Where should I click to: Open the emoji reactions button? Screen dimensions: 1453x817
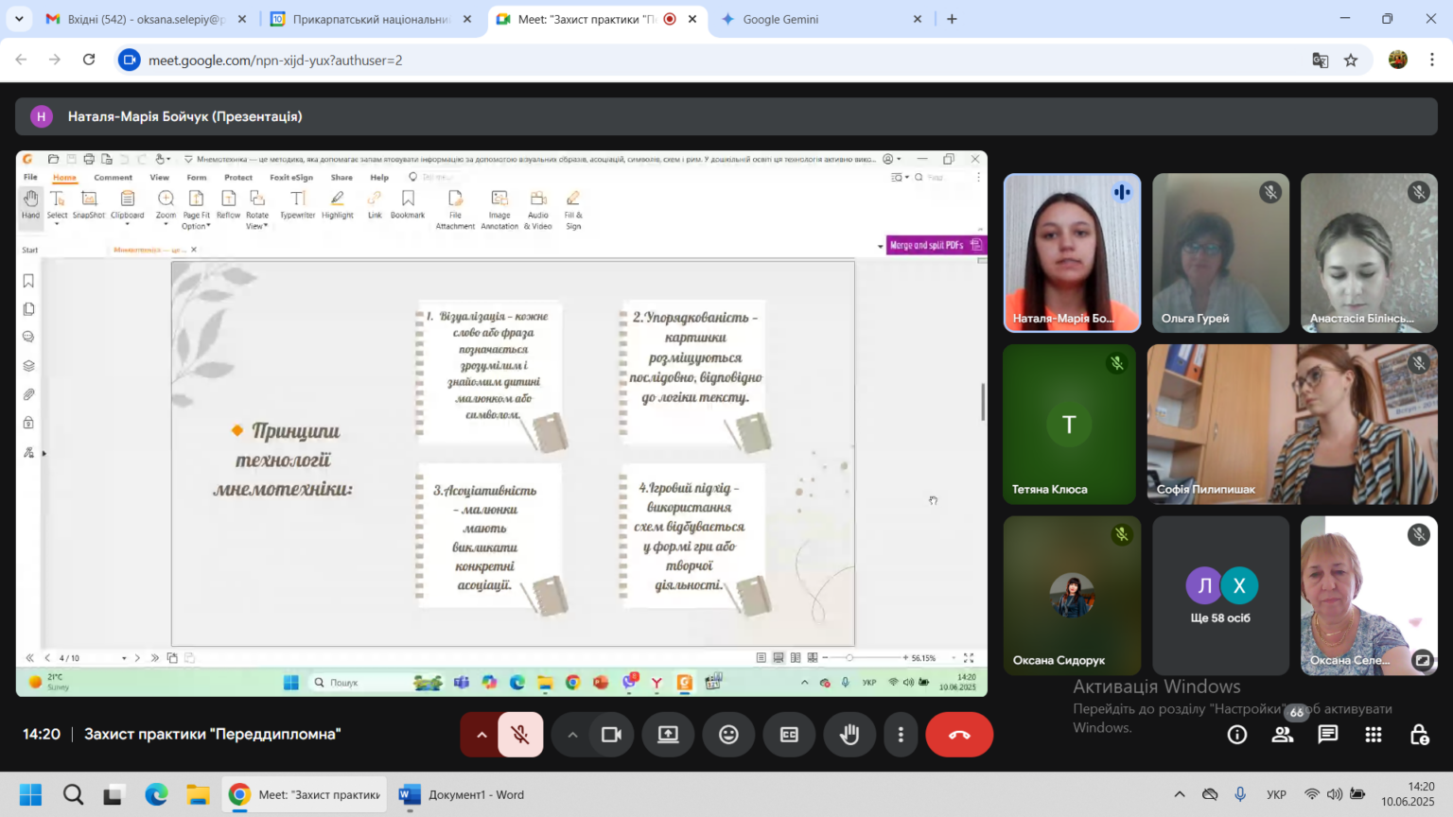[728, 735]
